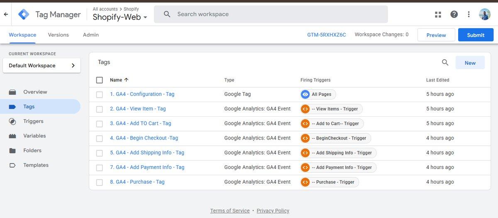Image resolution: width=498 pixels, height=218 pixels.
Task: Open the 2. GA4 - View Item - Tag link
Action: (x=138, y=109)
